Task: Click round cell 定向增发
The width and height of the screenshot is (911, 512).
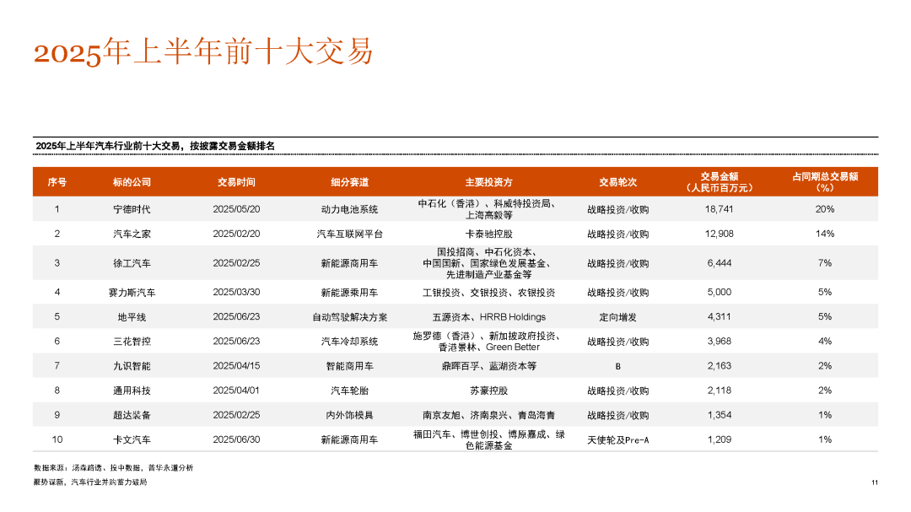Action: (x=618, y=316)
